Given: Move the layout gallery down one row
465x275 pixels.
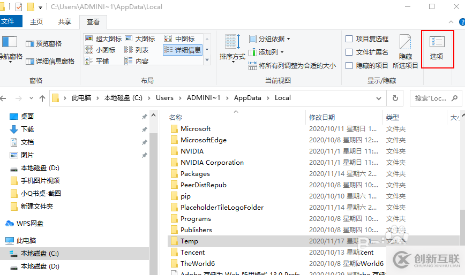Looking at the screenshot, I should coord(207,49).
